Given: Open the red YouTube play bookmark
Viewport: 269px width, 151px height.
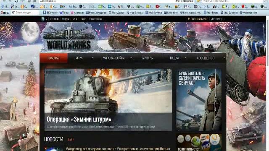Looking at the screenshot, I should pyautogui.click(x=158, y=7).
